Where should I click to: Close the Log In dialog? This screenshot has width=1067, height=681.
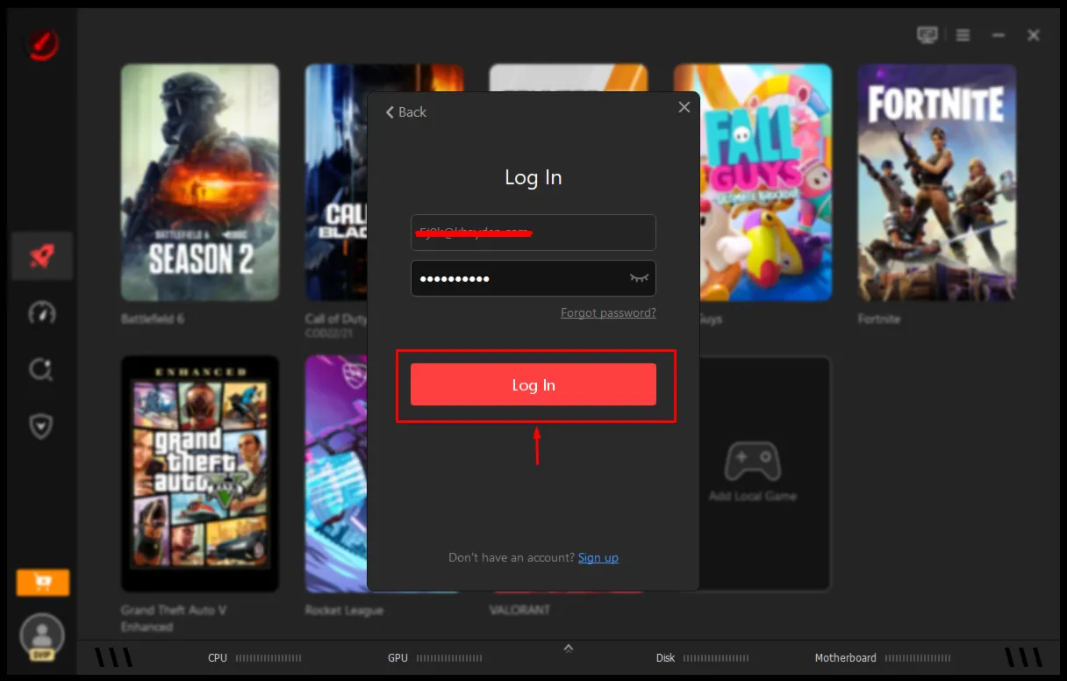tap(684, 107)
